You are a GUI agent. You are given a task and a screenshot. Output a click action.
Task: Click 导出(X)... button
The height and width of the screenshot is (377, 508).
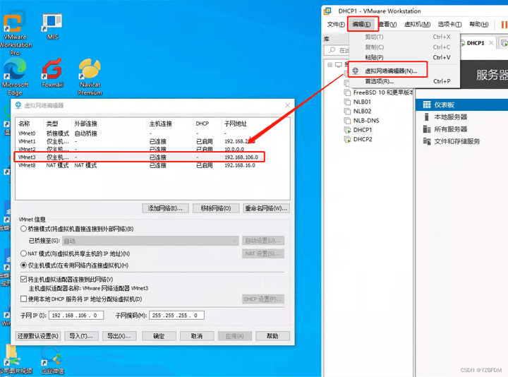(119, 336)
